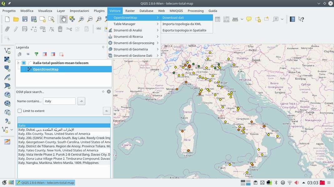Open the Help contents book icon
Screen dimensions: 334x187
tap(292, 19)
